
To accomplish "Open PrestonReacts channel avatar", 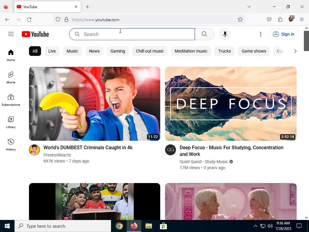I will [x=34, y=150].
